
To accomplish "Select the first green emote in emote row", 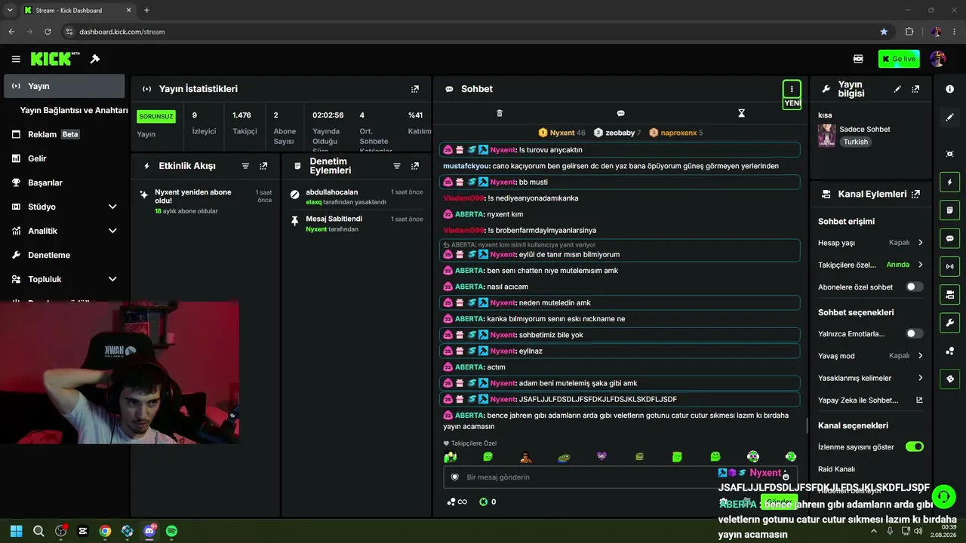I will 451,457.
